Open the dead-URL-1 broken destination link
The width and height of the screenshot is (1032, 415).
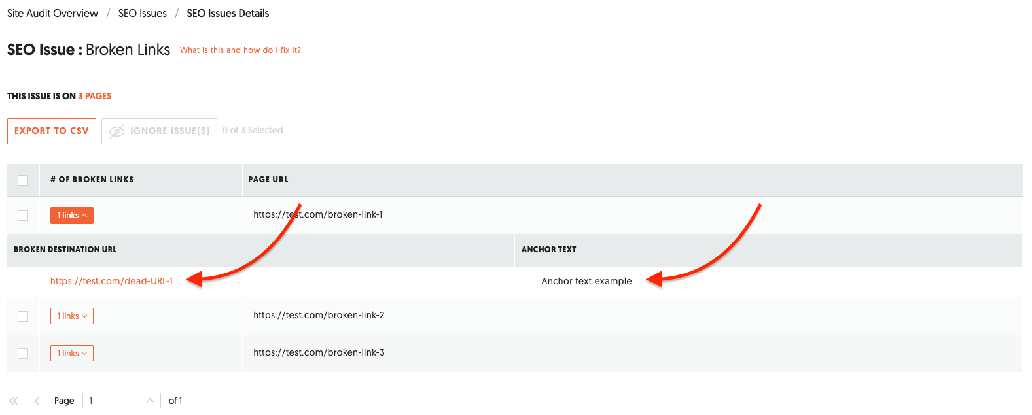click(111, 282)
